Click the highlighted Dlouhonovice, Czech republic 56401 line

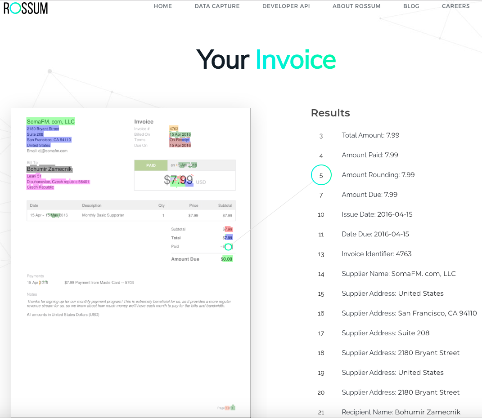[58, 182]
